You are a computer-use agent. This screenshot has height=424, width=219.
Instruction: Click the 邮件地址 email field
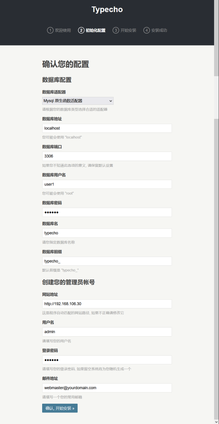pyautogui.click(x=107, y=388)
